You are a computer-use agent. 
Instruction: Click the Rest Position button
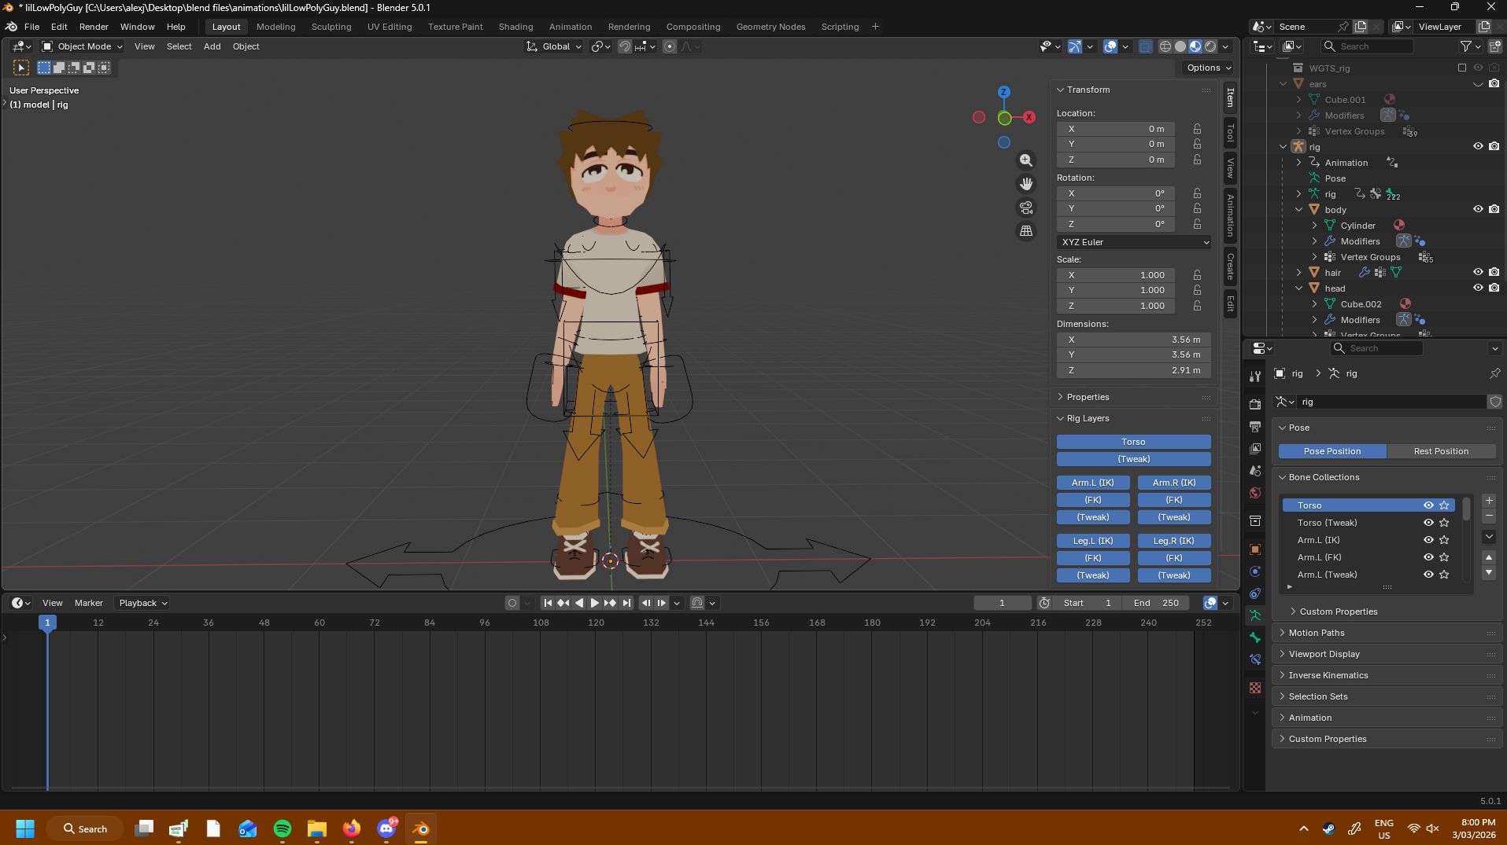[x=1440, y=451]
